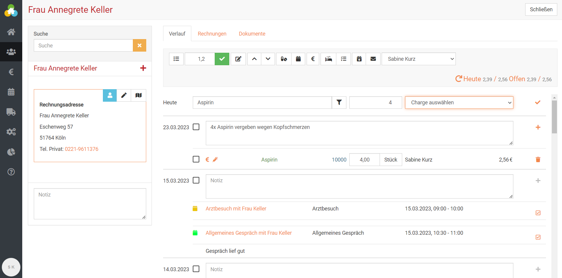Expand the Charge auswählen dropdown
This screenshot has width=562, height=278.
pos(459,103)
